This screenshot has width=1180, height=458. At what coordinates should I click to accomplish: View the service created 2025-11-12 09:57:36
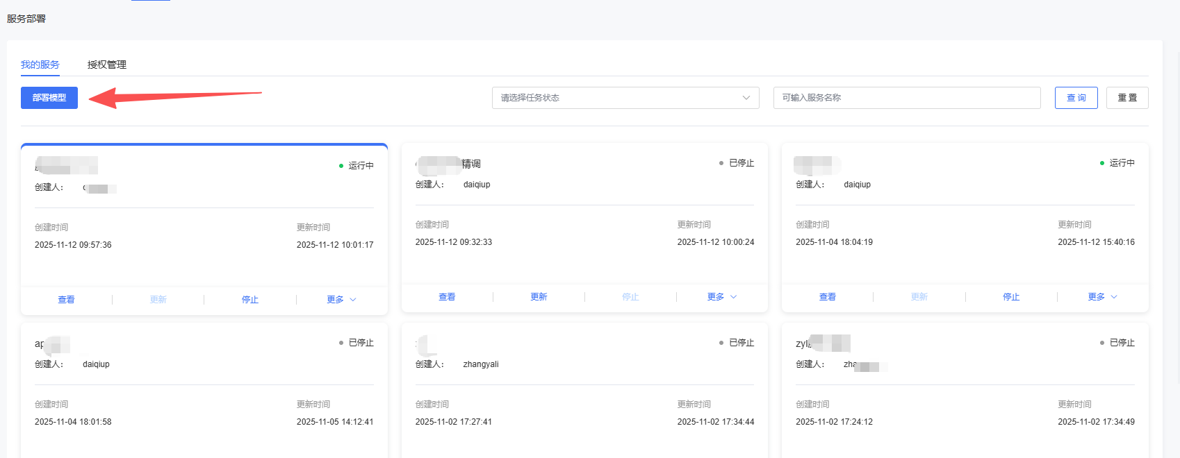pyautogui.click(x=66, y=300)
